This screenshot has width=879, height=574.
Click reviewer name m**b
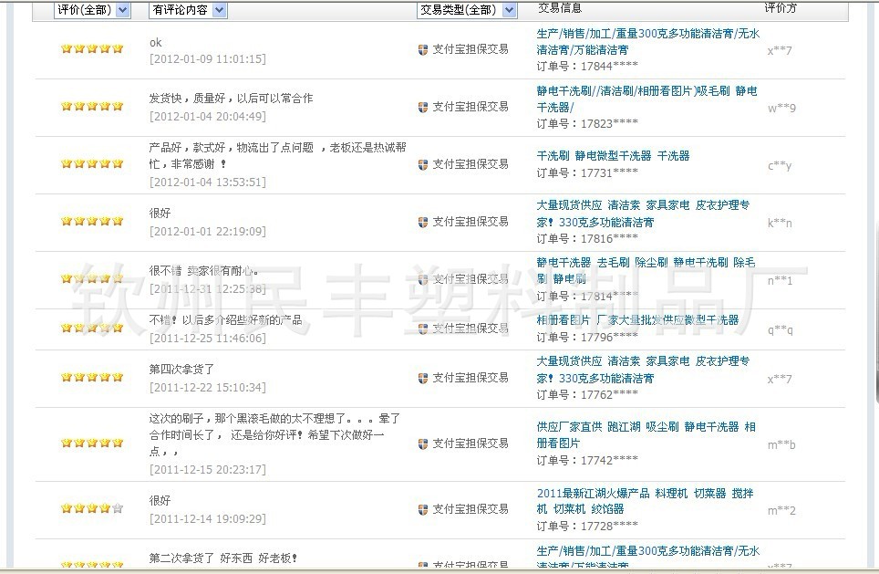(x=781, y=444)
